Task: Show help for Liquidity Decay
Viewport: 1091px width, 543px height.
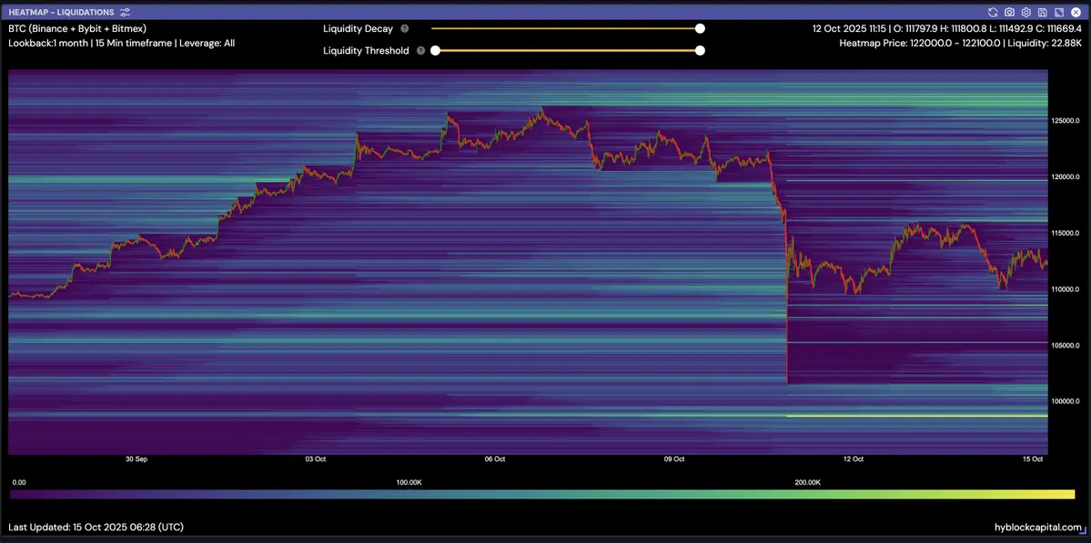Action: tap(405, 29)
